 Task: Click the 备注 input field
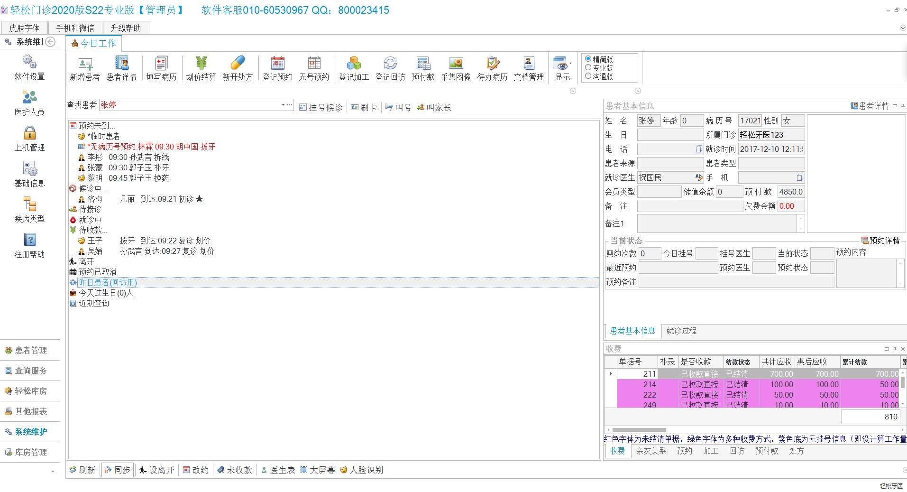[x=690, y=206]
